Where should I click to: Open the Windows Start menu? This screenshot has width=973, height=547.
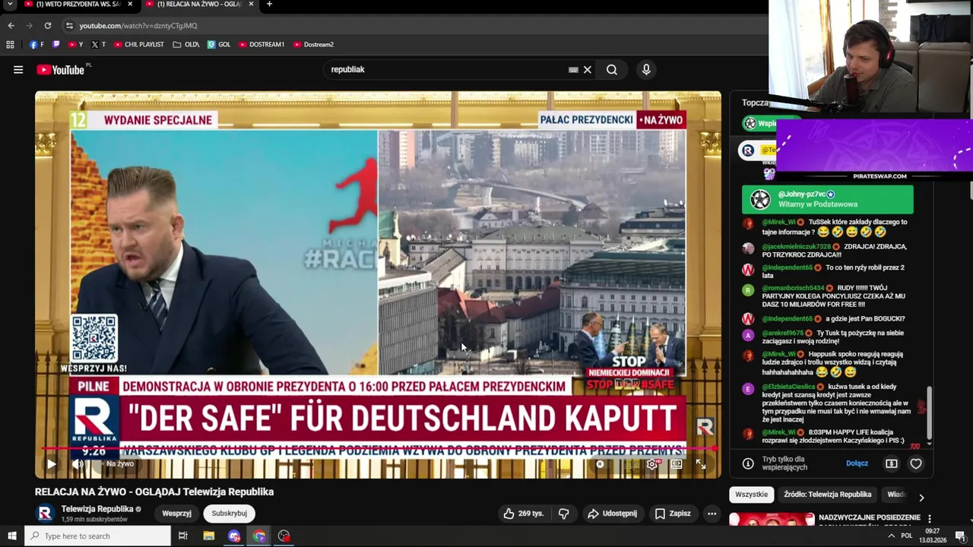coord(11,536)
